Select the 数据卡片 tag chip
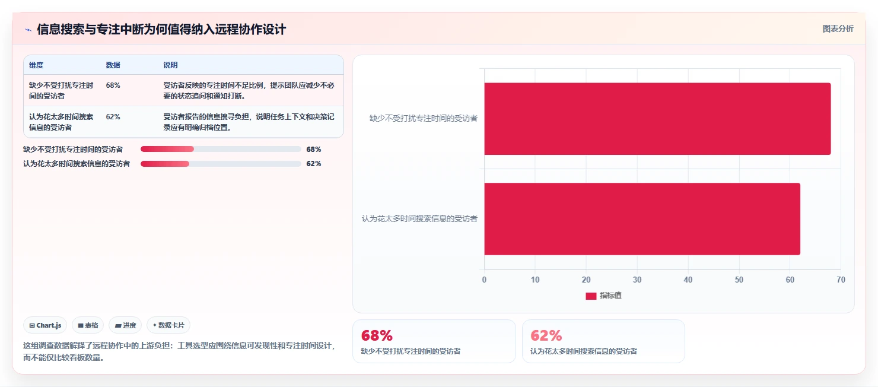Viewport: 878px width, 387px height. coord(168,325)
